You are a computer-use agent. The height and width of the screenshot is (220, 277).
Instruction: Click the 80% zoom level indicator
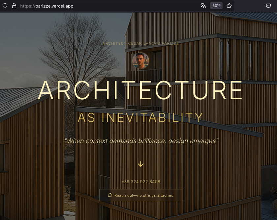pyautogui.click(x=216, y=5)
